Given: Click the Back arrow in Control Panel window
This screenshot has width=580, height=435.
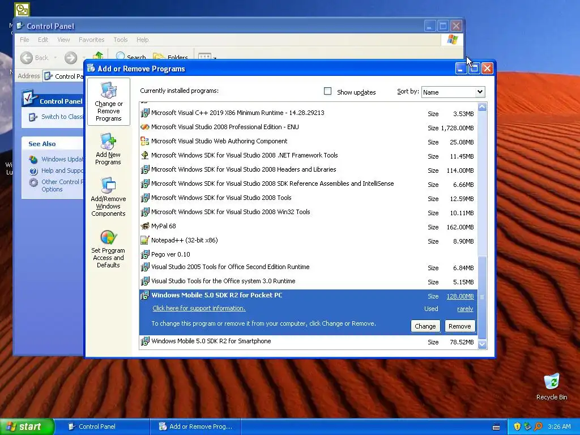Looking at the screenshot, I should 27,58.
